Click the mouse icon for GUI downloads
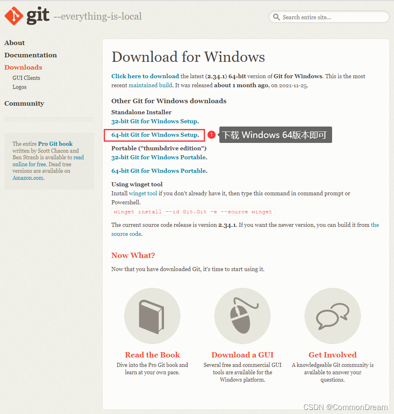Image resolution: width=394 pixels, height=414 pixels. point(242,316)
